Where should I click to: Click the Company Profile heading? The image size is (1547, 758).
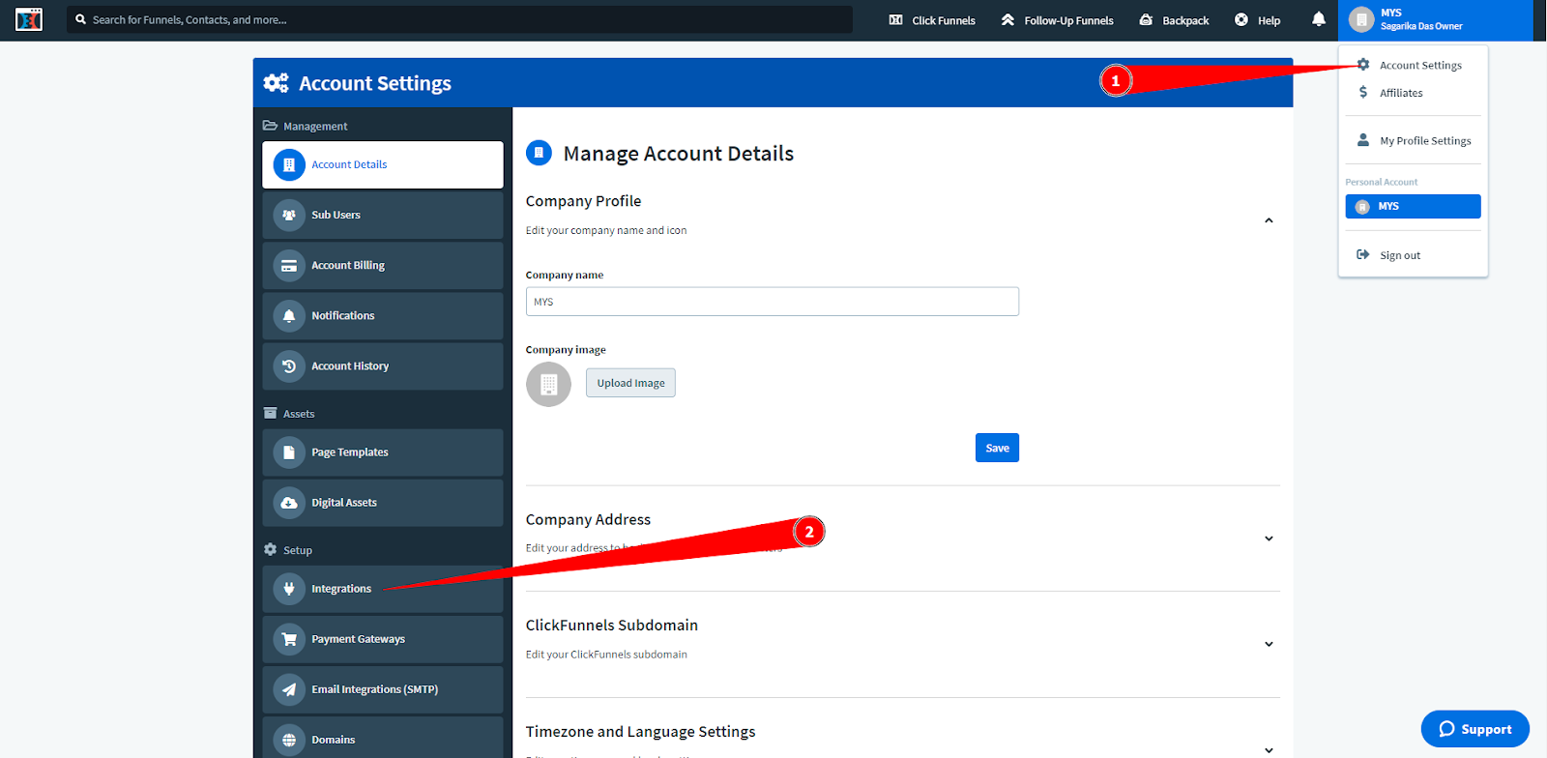583,201
